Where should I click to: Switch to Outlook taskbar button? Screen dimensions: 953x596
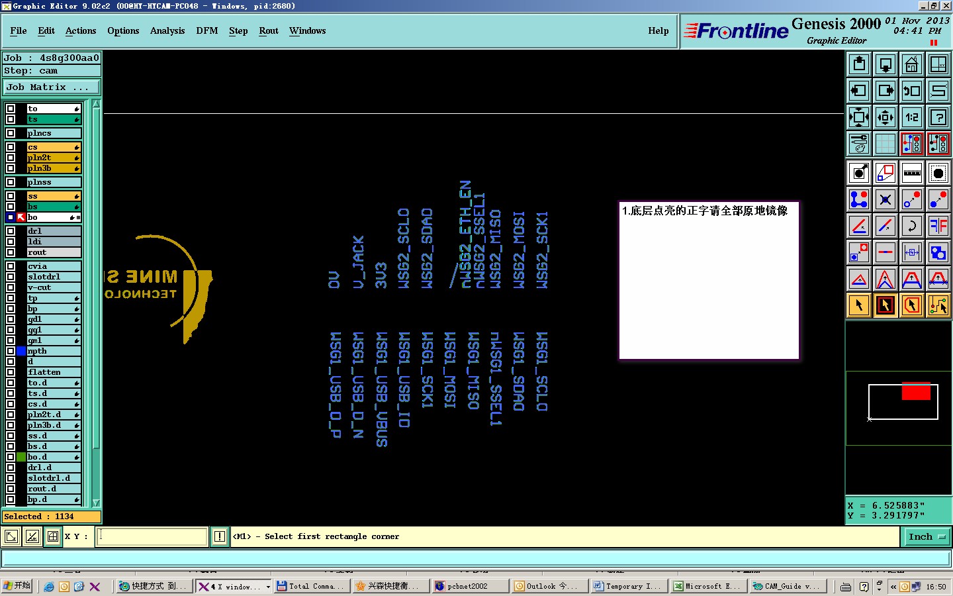549,587
